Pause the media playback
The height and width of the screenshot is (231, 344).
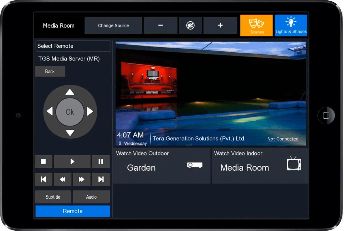point(101,162)
